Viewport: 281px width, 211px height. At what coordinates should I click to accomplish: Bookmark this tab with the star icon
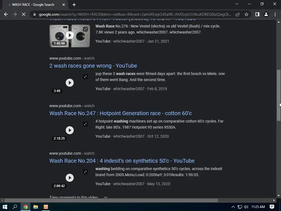246,14
